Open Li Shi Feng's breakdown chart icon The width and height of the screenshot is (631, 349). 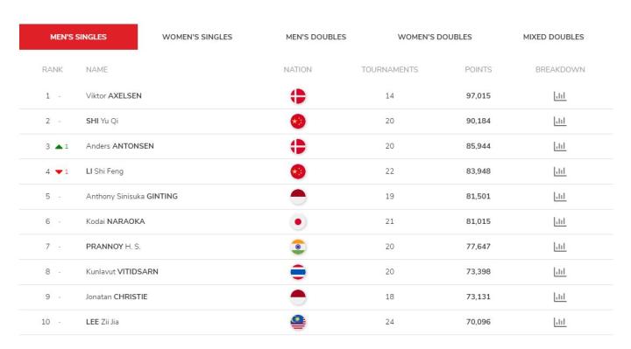click(560, 171)
